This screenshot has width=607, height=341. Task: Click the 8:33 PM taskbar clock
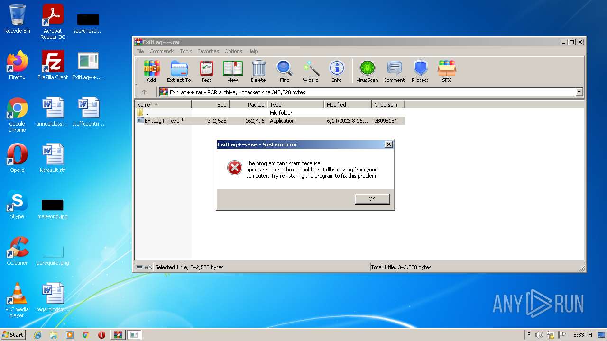[582, 335]
